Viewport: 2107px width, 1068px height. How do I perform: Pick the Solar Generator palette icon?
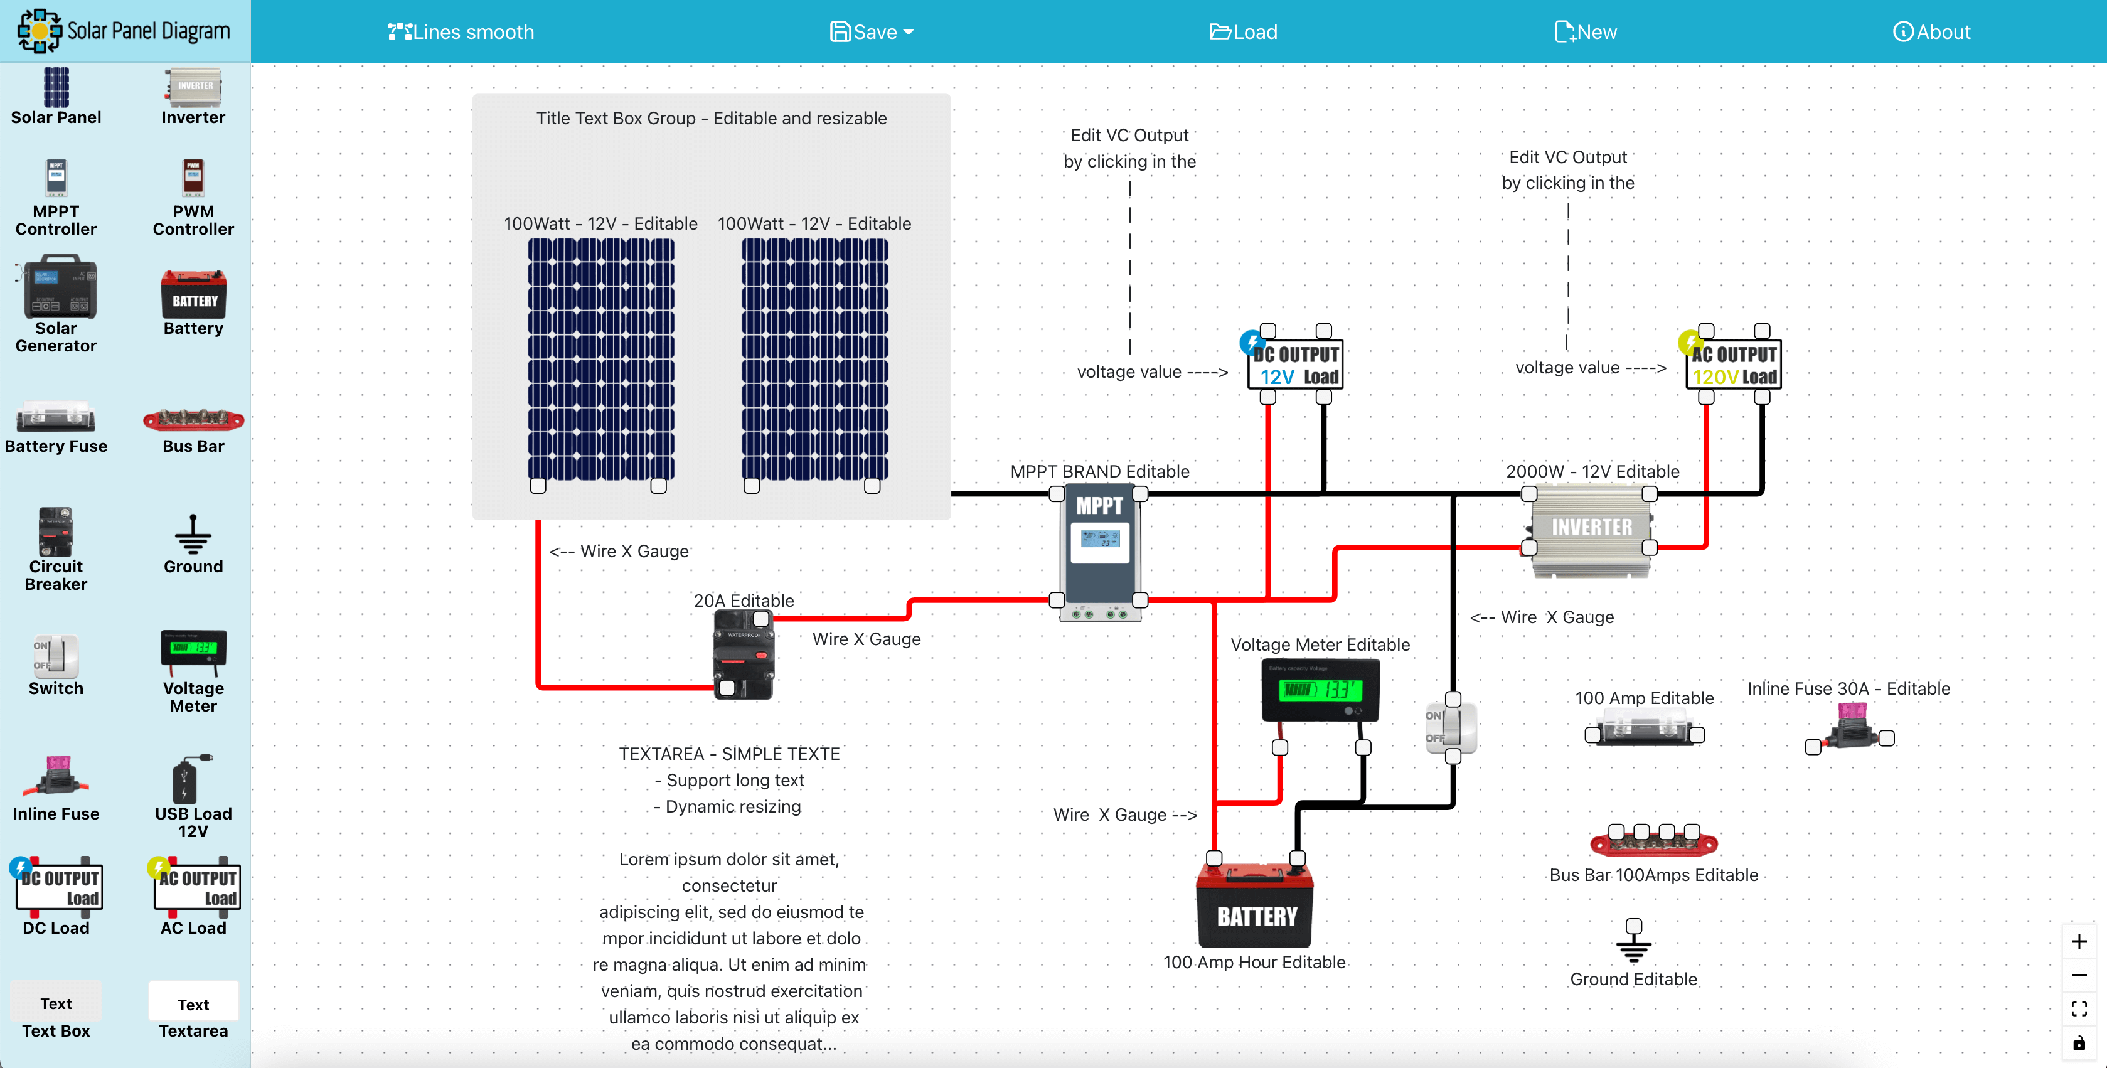pos(56,286)
